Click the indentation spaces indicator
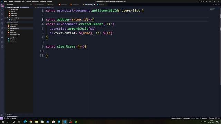The image size is (221, 124). pyautogui.click(x=186, y=118)
